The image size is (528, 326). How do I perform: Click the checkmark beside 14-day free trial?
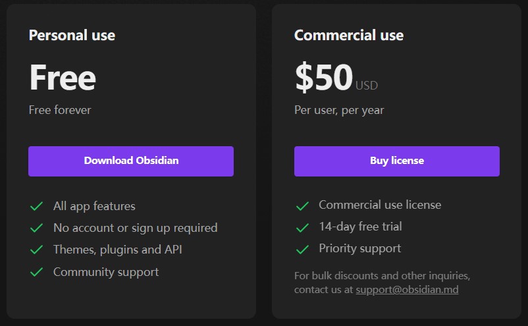(302, 228)
